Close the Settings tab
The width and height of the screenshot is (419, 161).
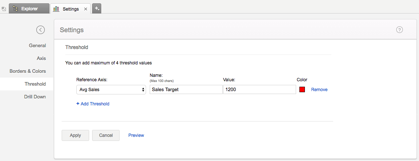pos(85,9)
